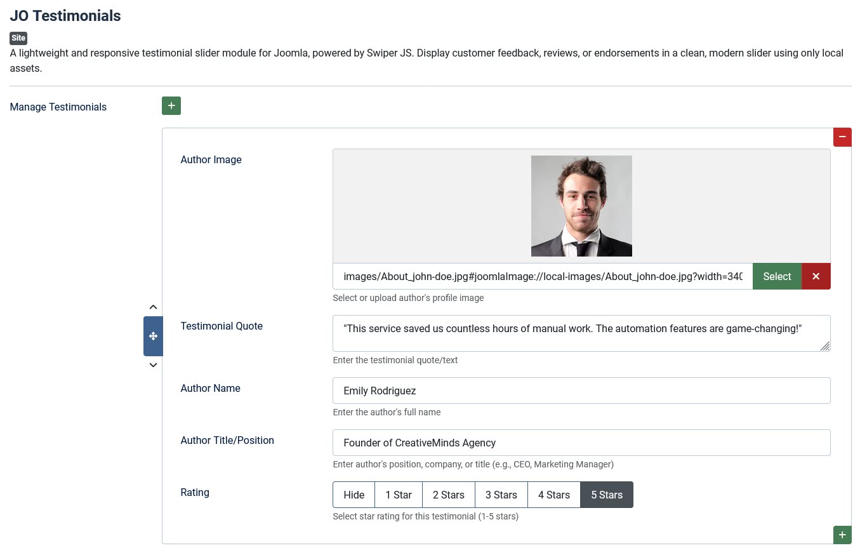Click the Author Name input field
This screenshot has height=555, width=860.
tap(581, 391)
